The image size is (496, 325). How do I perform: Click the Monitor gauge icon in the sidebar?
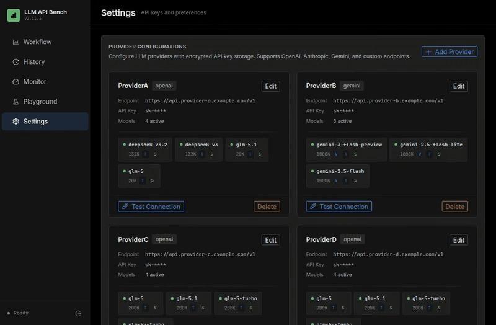15,82
